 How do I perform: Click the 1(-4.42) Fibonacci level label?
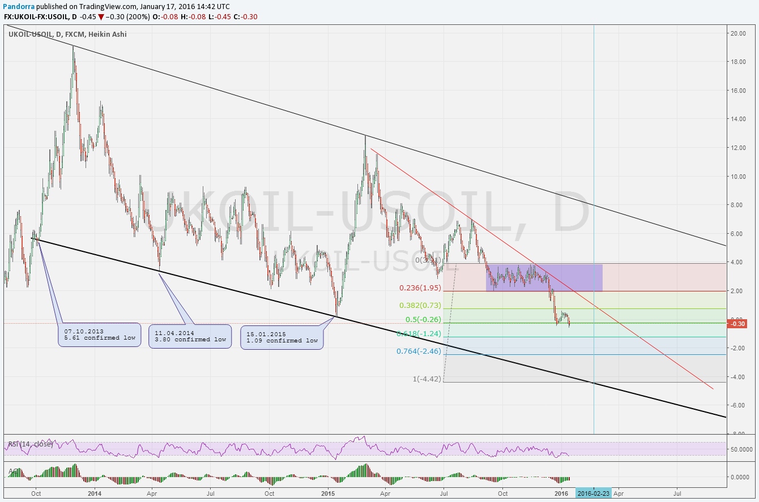(427, 378)
